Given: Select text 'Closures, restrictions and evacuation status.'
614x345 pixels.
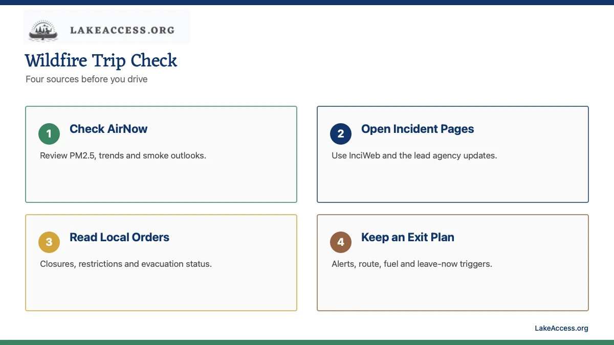Looking at the screenshot, I should click(126, 264).
